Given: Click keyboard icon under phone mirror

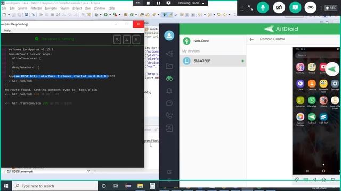Looking at the screenshot, I should 306,179.
